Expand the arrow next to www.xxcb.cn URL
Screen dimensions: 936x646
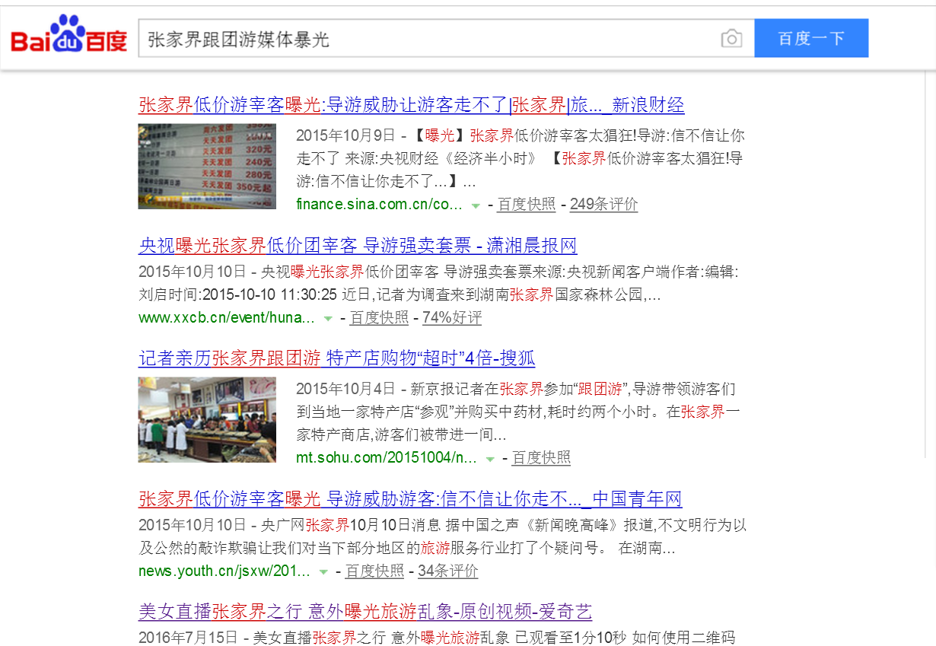pos(328,318)
